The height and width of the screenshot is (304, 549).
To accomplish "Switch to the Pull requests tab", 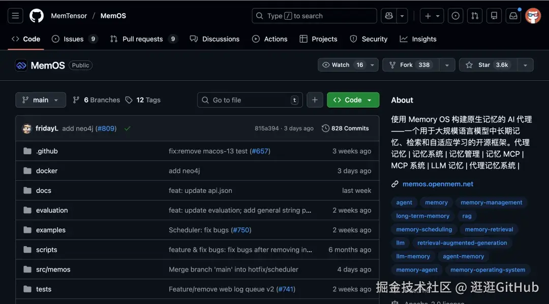I will (143, 39).
